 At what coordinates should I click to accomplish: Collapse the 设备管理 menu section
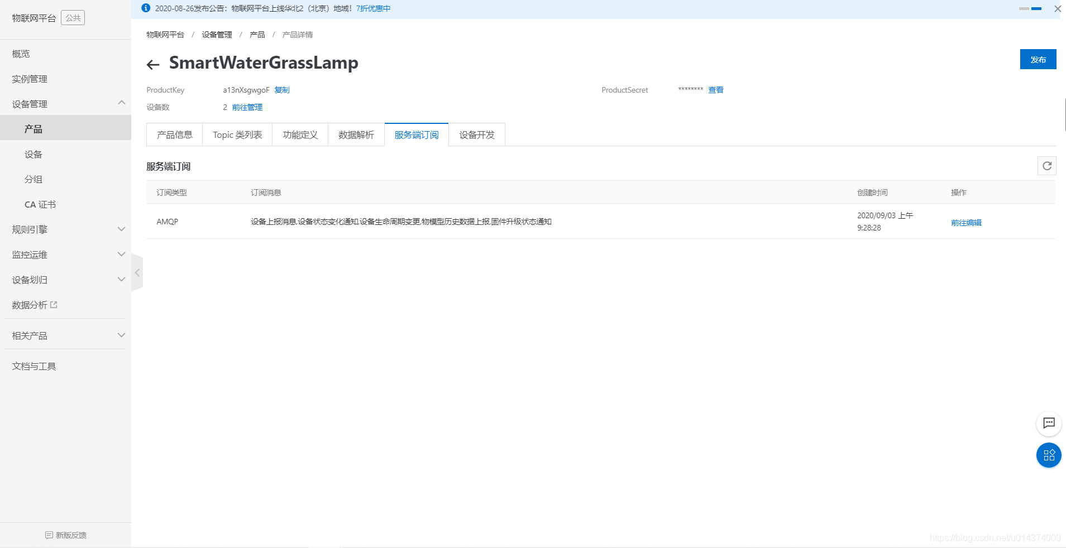(x=121, y=103)
